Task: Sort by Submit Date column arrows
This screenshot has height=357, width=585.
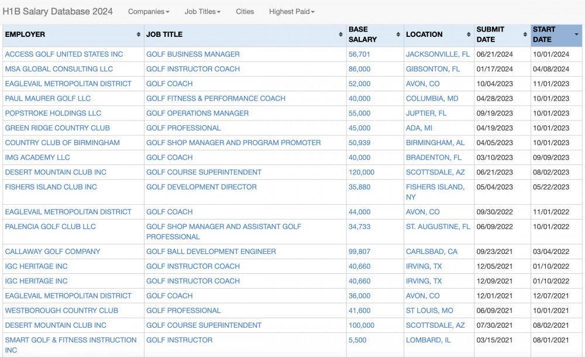Action: [525, 35]
